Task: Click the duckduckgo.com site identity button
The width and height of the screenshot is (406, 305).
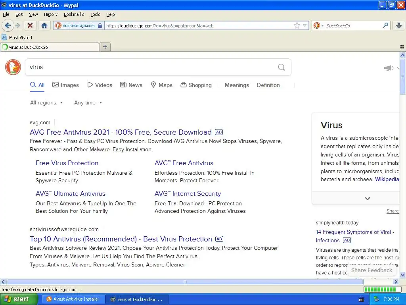Action: 79,26
